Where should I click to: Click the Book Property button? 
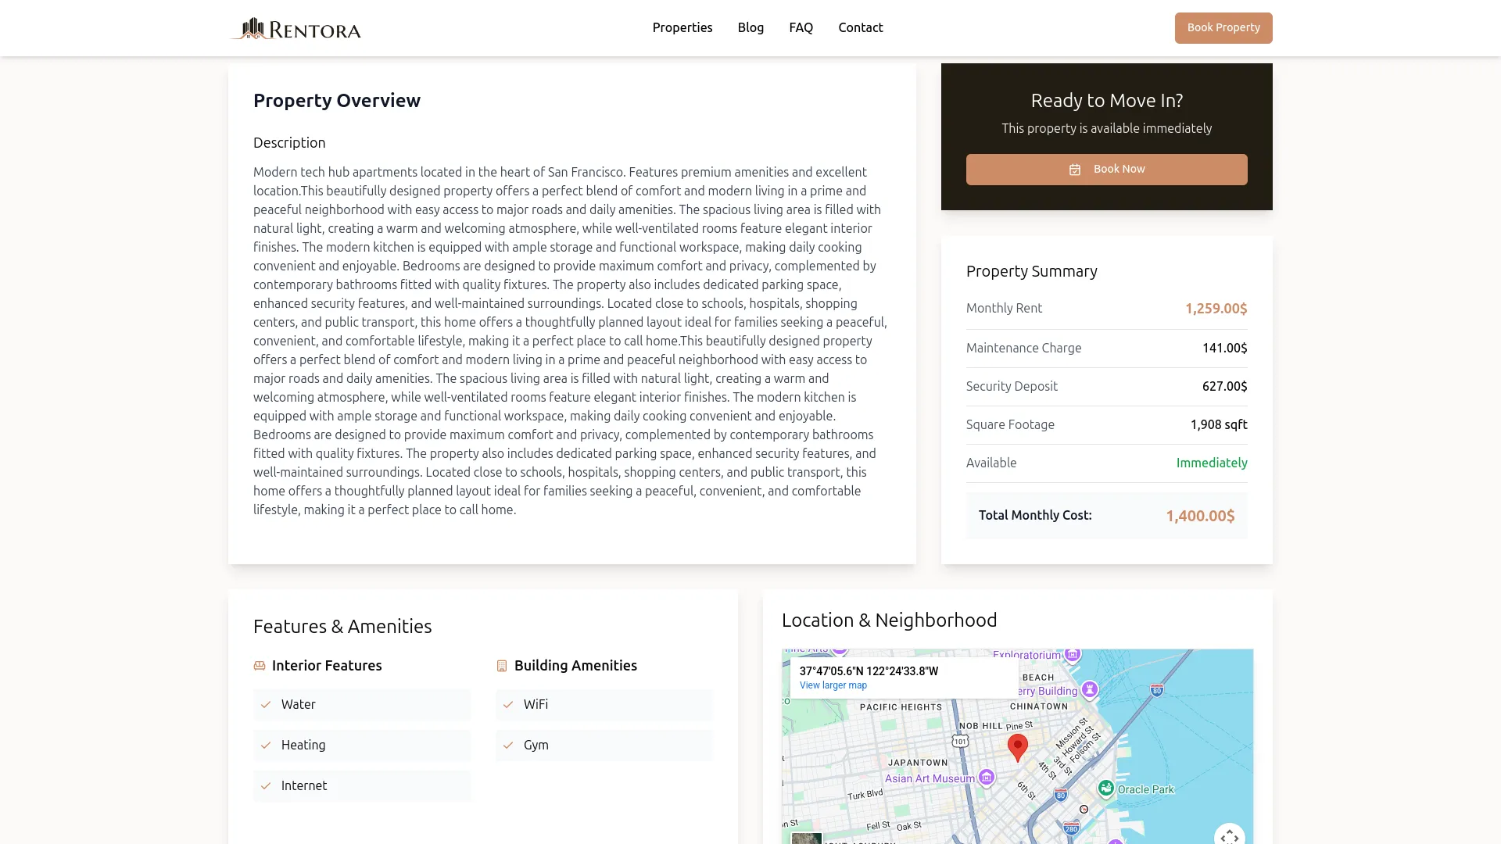[1223, 27]
